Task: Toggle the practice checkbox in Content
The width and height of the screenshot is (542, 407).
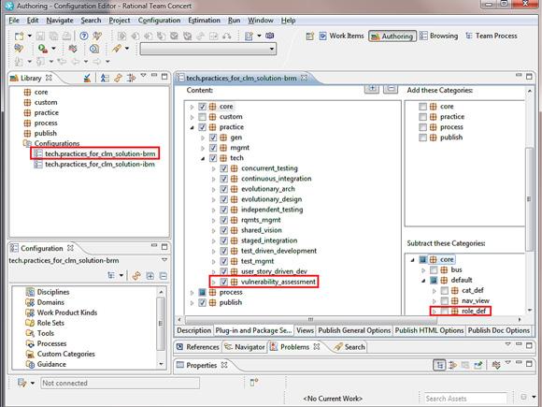Action: point(202,127)
